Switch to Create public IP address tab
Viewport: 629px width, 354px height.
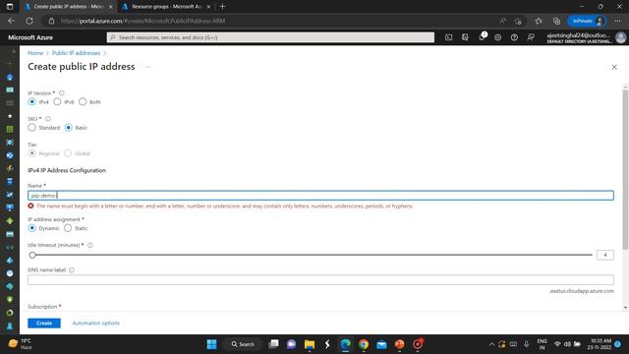pos(68,7)
